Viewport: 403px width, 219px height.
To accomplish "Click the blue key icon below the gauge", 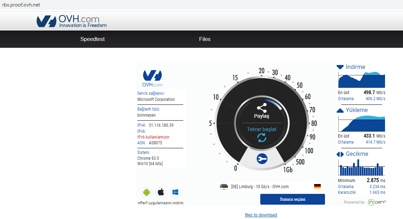I will point(262,159).
